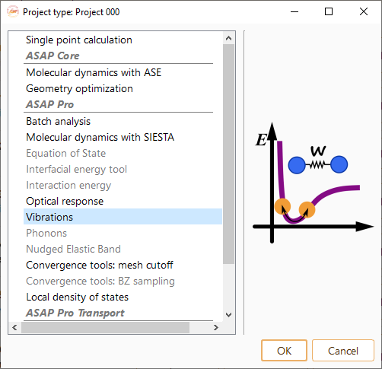Click the list's scroll up arrow
This screenshot has height=369, width=382.
228,38
